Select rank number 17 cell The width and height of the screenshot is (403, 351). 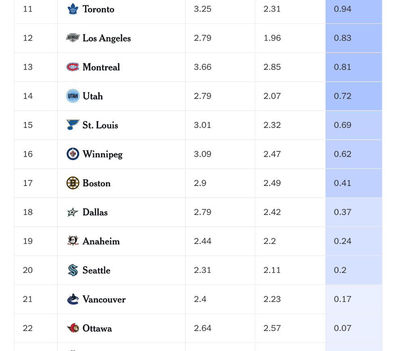point(36,183)
